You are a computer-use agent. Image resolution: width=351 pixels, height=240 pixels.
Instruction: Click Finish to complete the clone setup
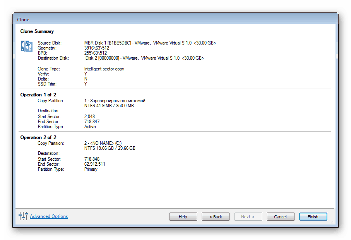(x=313, y=217)
